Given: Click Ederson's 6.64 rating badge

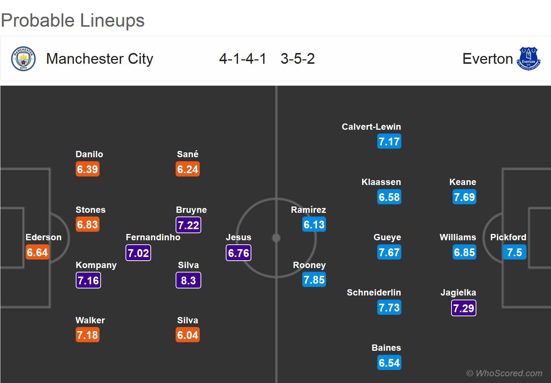Looking at the screenshot, I should [x=38, y=252].
